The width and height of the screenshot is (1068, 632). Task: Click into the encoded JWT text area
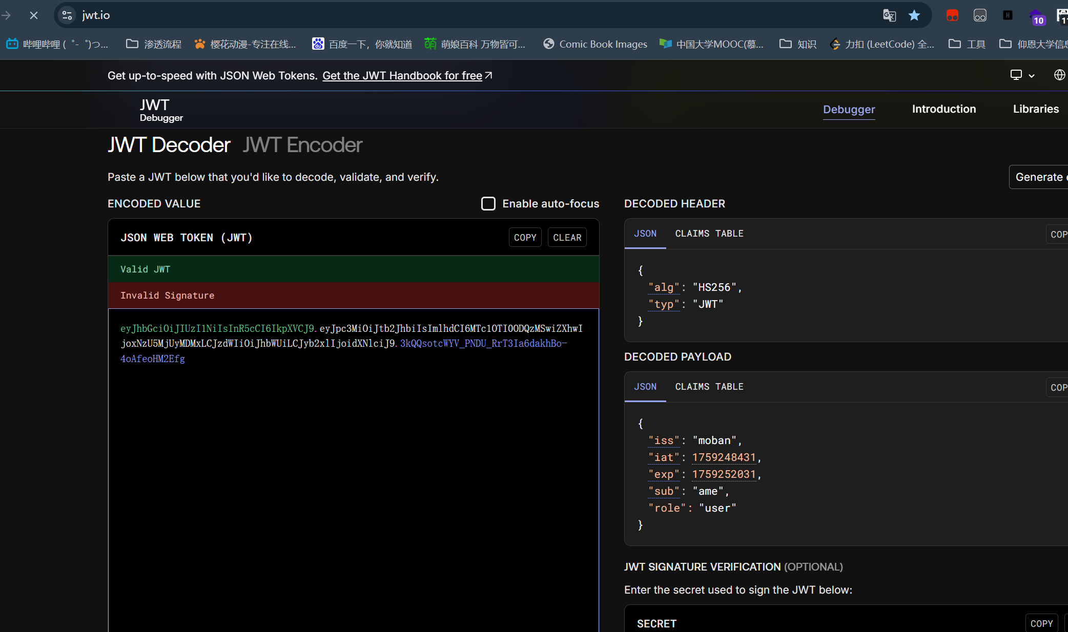(x=353, y=470)
